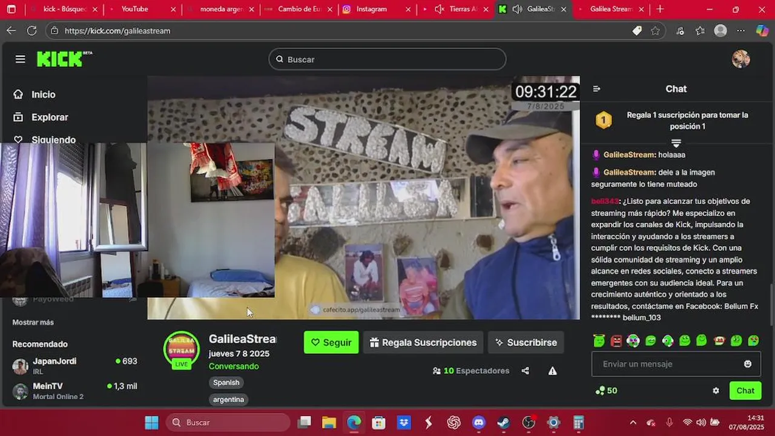Click the Suscribirse button
Image resolution: width=775 pixels, height=436 pixels.
[526, 342]
